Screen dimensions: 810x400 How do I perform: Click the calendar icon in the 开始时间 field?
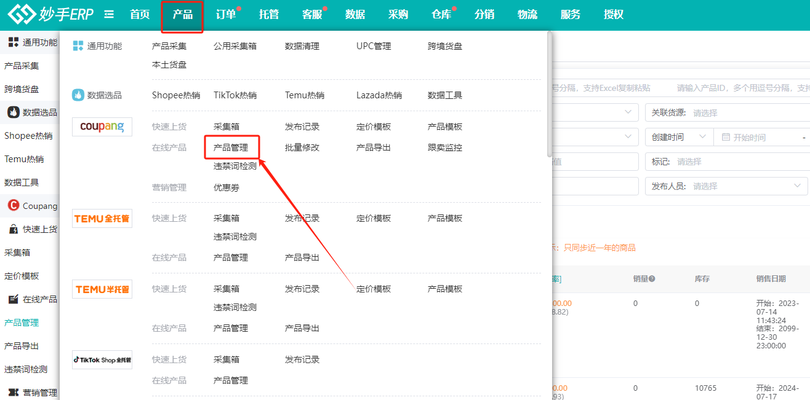click(726, 138)
